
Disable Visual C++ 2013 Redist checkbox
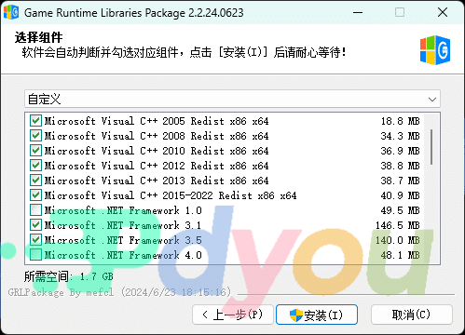[x=35, y=181]
